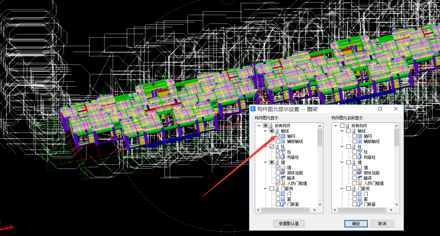Click the 辅助轴线 icon in 构件图元显示 tree
Screen dimensions: 440x236
(283, 141)
